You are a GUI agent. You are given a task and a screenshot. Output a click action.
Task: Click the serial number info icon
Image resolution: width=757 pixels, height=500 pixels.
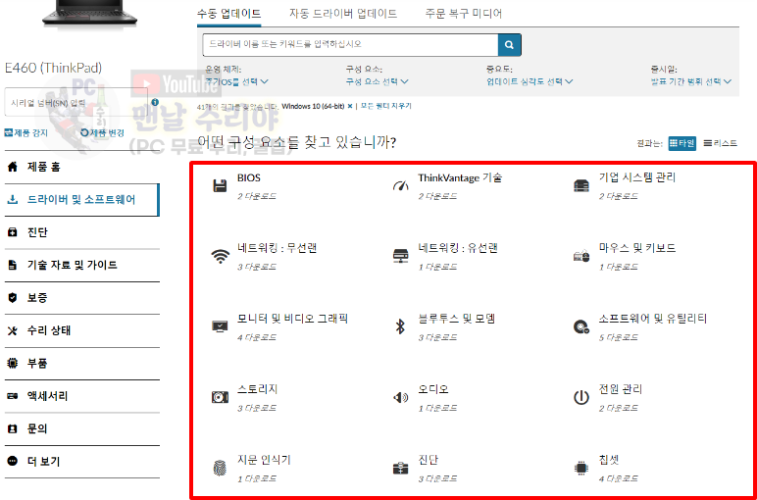(155, 102)
